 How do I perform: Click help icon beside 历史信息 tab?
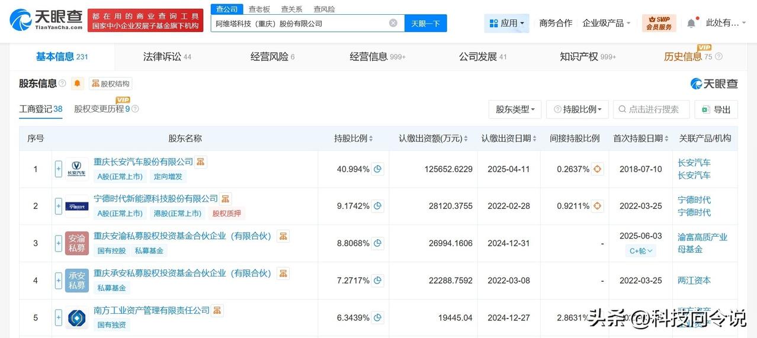[x=718, y=57]
